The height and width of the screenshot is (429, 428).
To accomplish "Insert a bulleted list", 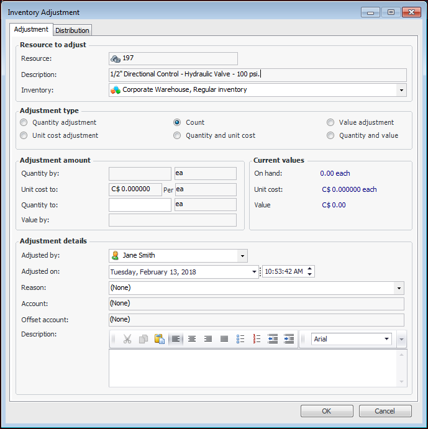I will (240, 339).
